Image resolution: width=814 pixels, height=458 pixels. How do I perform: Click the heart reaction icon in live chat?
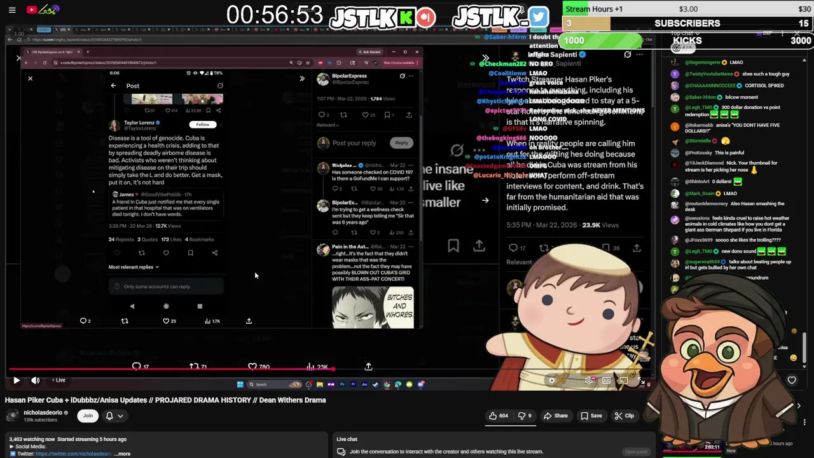(x=792, y=380)
